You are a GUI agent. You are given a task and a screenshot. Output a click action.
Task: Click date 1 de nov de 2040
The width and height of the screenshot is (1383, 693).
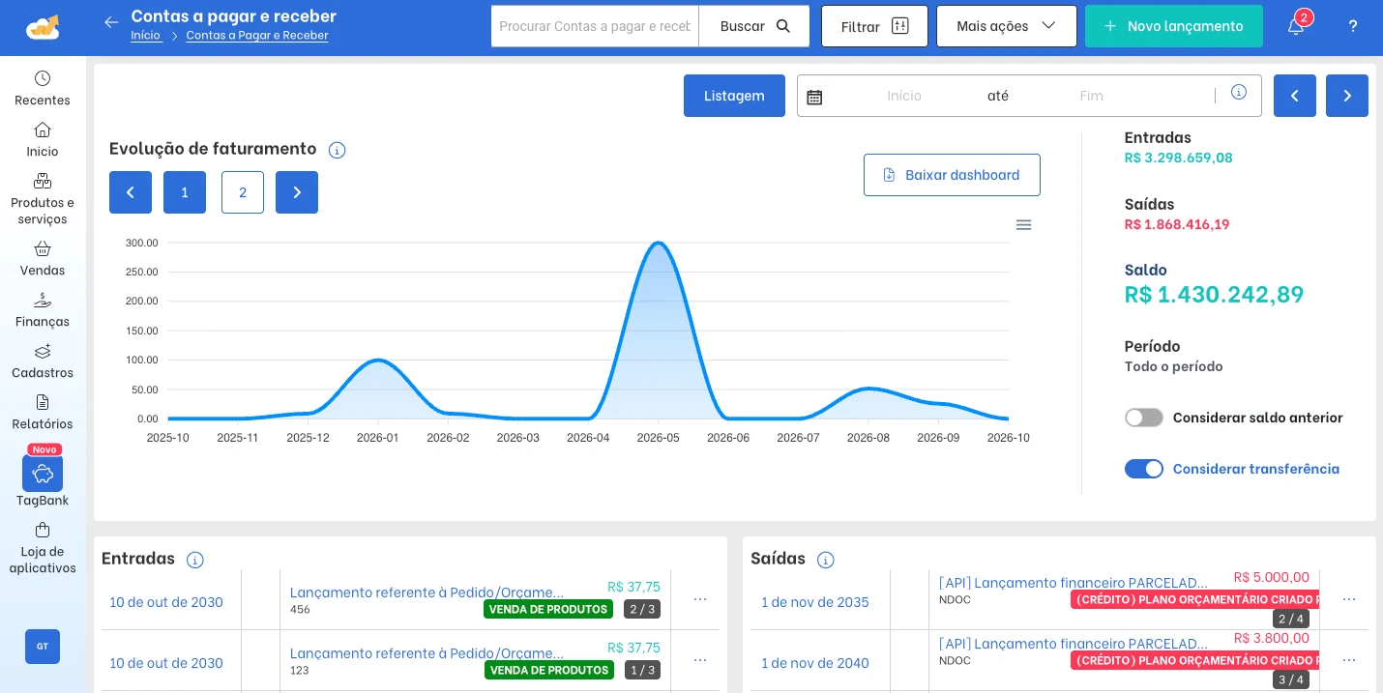tap(815, 663)
